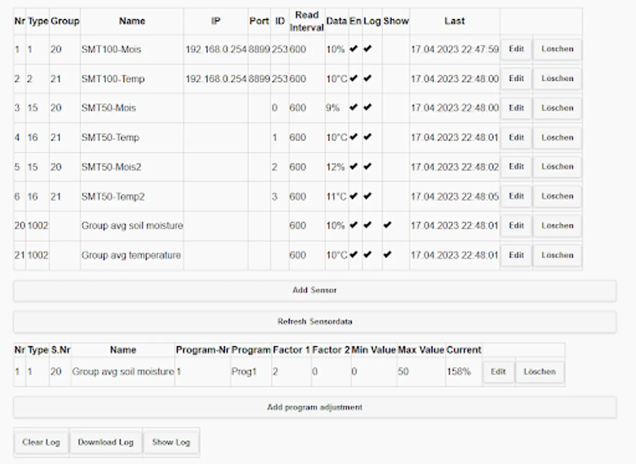
Task: Click the Show checkmark for Group avg temperature
Action: point(387,255)
